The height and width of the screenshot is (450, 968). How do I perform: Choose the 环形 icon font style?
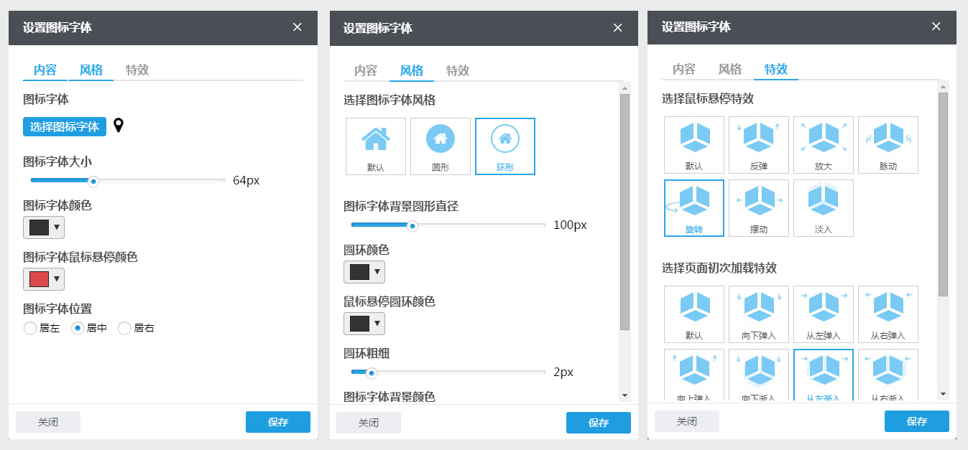pos(504,146)
